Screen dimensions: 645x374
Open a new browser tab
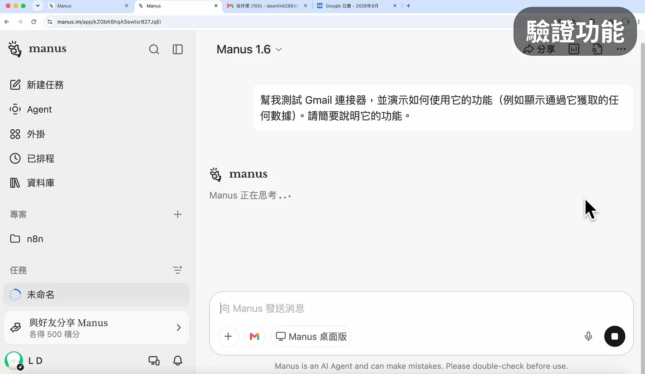(x=408, y=6)
